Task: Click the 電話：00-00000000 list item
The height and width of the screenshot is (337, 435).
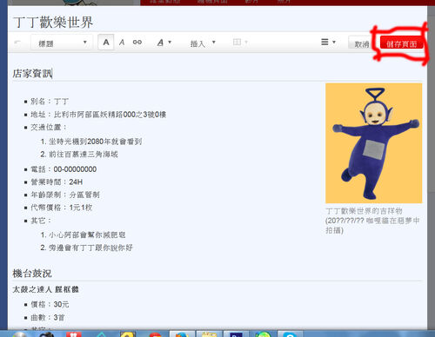Action: click(64, 169)
